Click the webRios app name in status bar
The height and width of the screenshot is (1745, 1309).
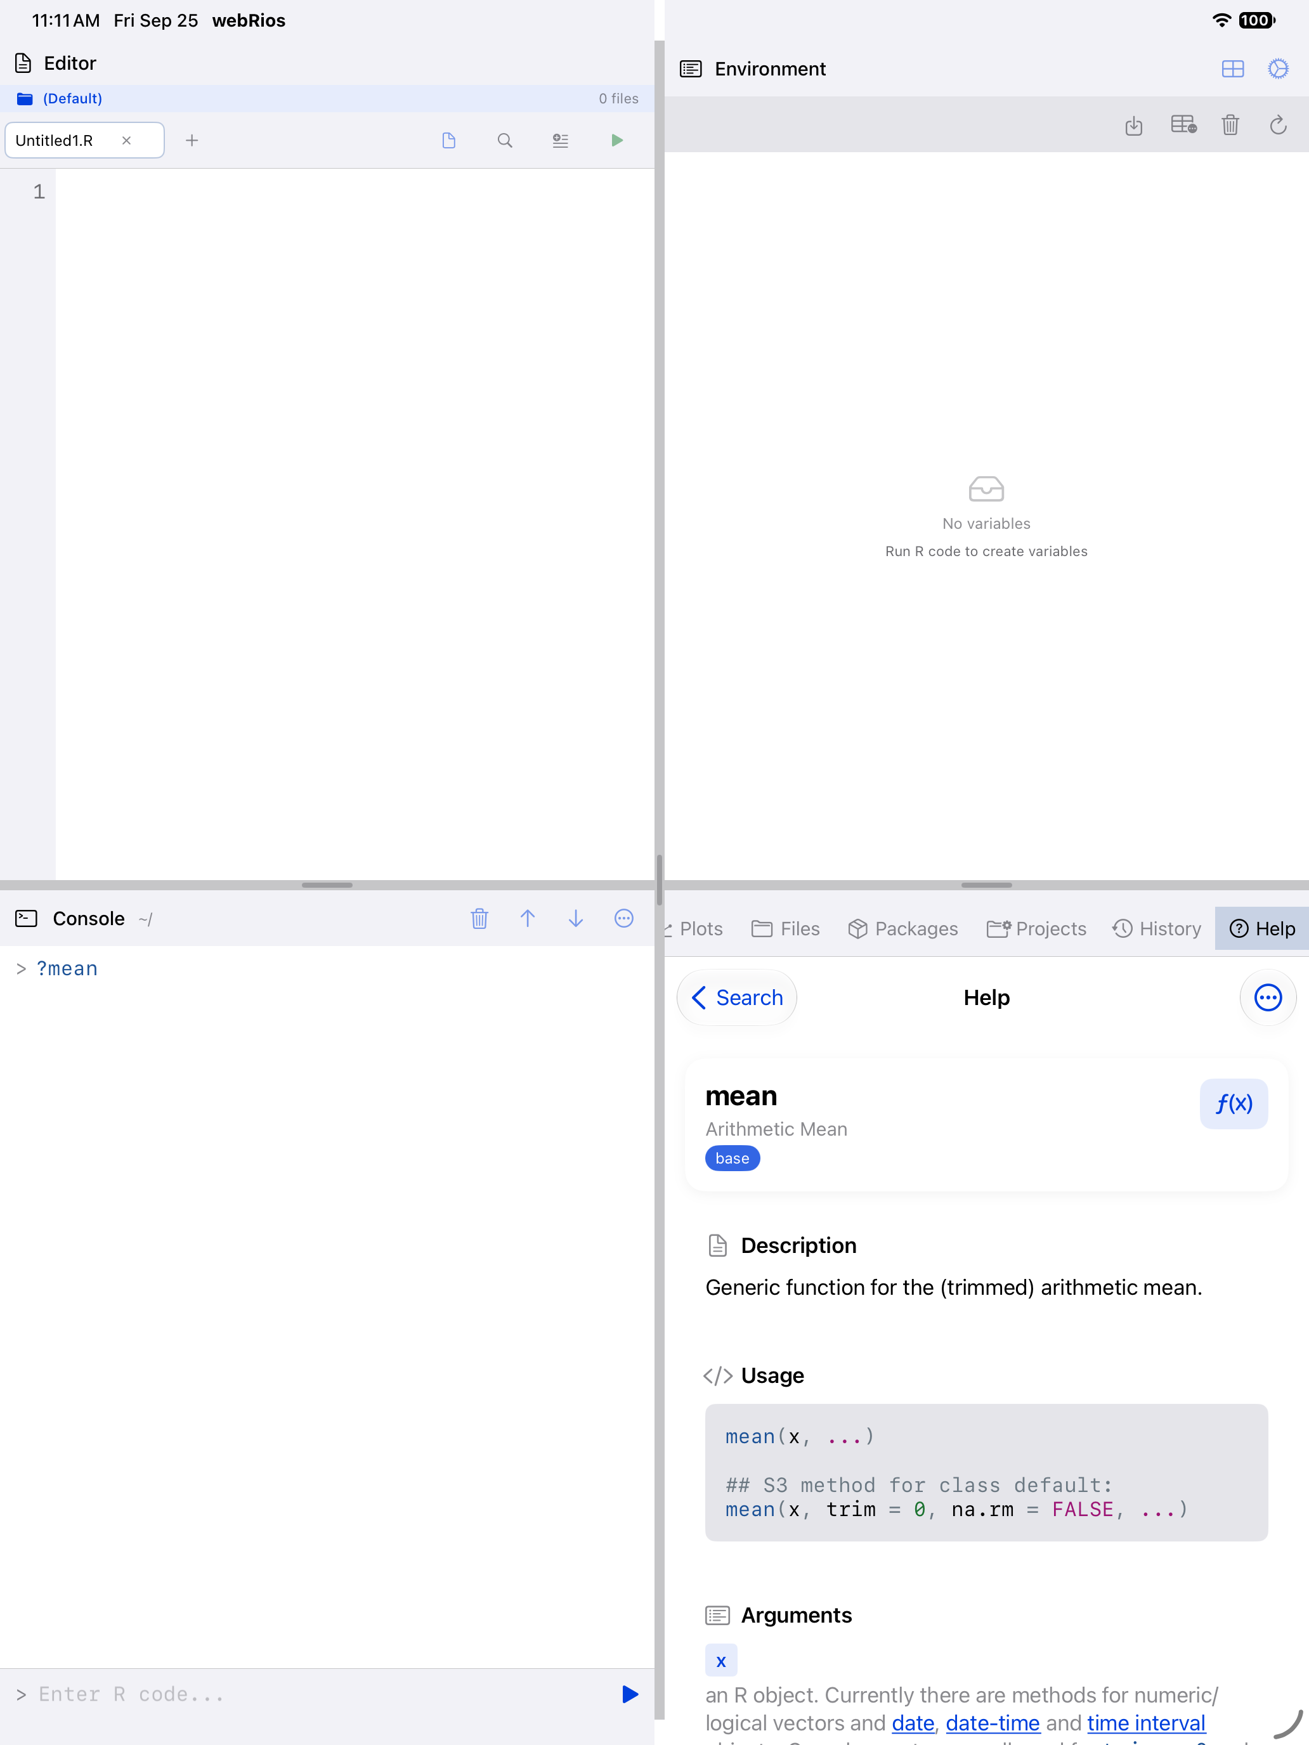pyautogui.click(x=249, y=20)
